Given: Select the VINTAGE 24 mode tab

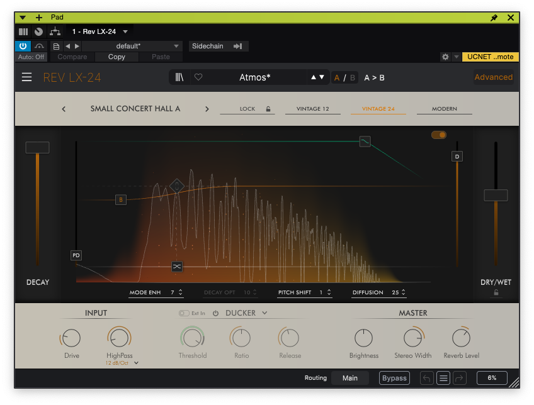Looking at the screenshot, I should [378, 109].
